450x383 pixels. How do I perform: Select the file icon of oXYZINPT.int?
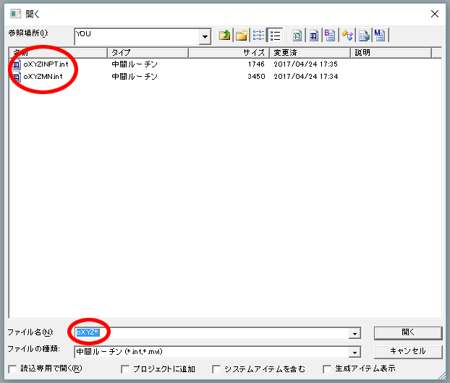click(x=17, y=64)
